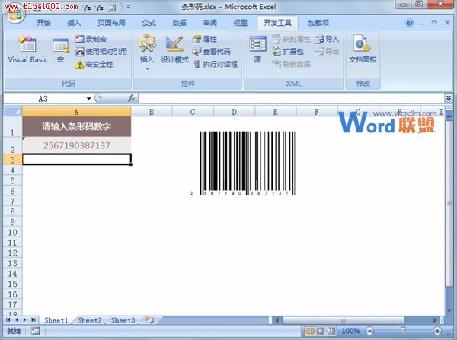The image size is (457, 340).
Task: Open 宏安全性 settings
Action: click(x=94, y=65)
